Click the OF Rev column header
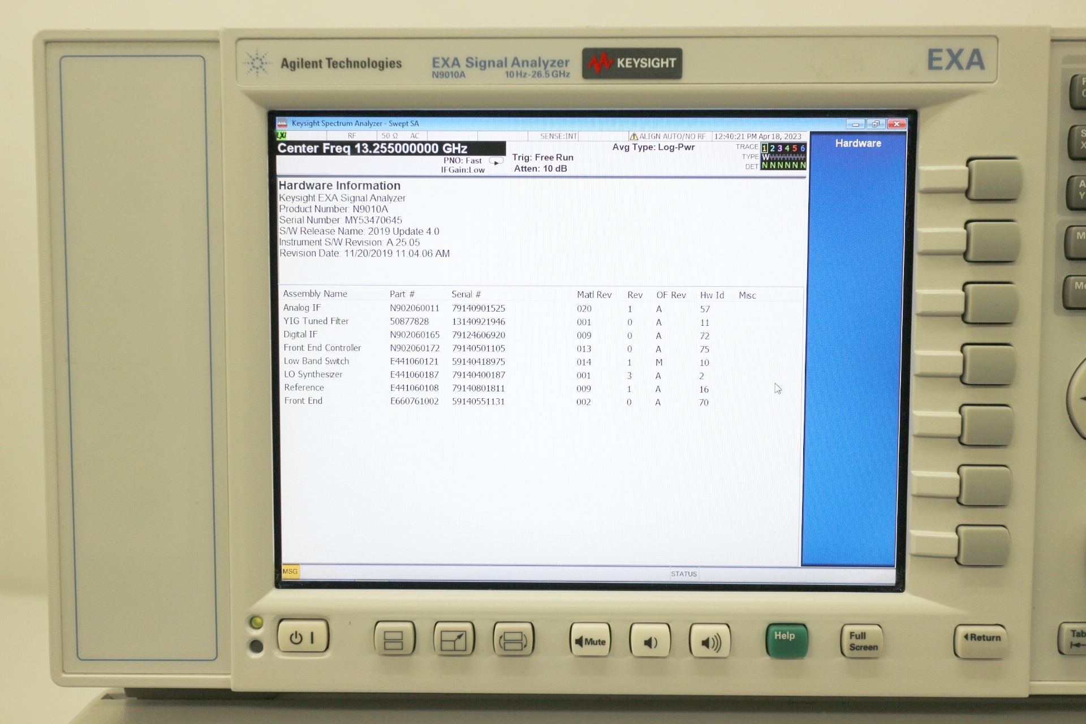This screenshot has width=1086, height=724. click(x=671, y=295)
